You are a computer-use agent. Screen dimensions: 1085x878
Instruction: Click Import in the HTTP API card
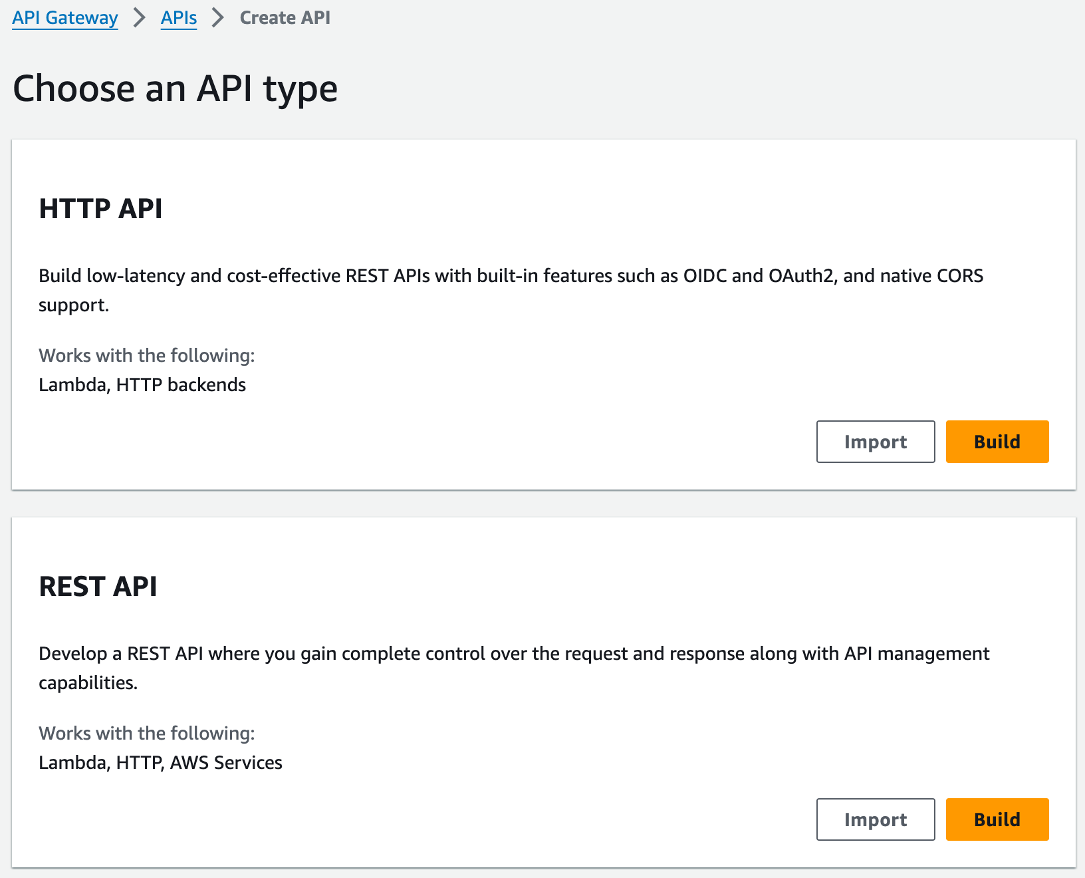[876, 442]
